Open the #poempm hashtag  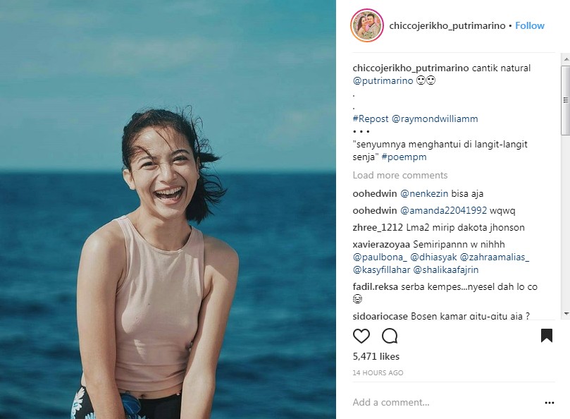coord(405,156)
